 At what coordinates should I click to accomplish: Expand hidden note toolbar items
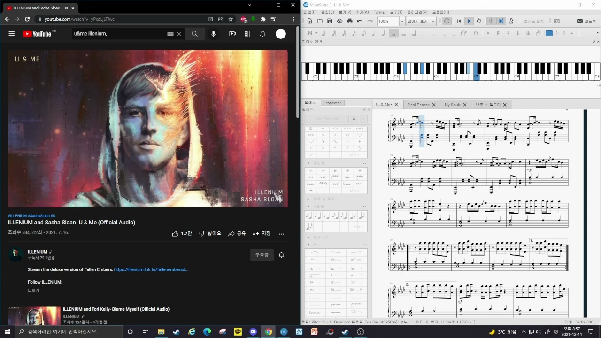point(597,33)
